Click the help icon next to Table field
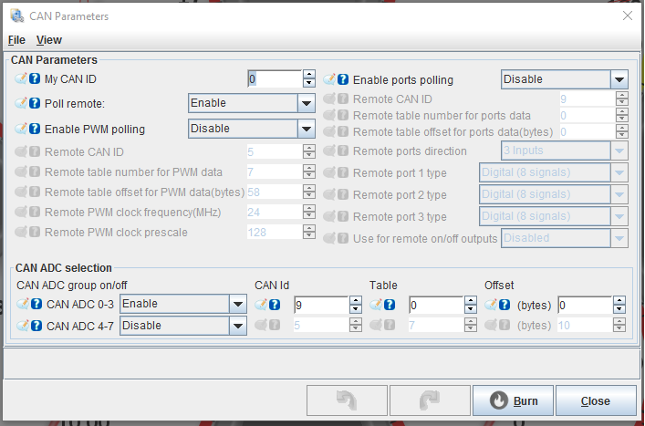The width and height of the screenshot is (645, 426). coord(390,304)
